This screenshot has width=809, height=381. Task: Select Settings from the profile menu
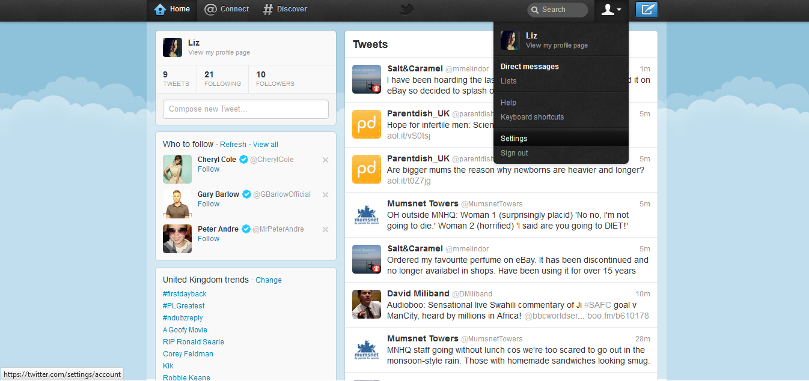514,138
